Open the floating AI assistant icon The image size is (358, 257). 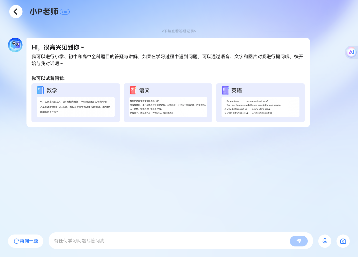click(352, 52)
